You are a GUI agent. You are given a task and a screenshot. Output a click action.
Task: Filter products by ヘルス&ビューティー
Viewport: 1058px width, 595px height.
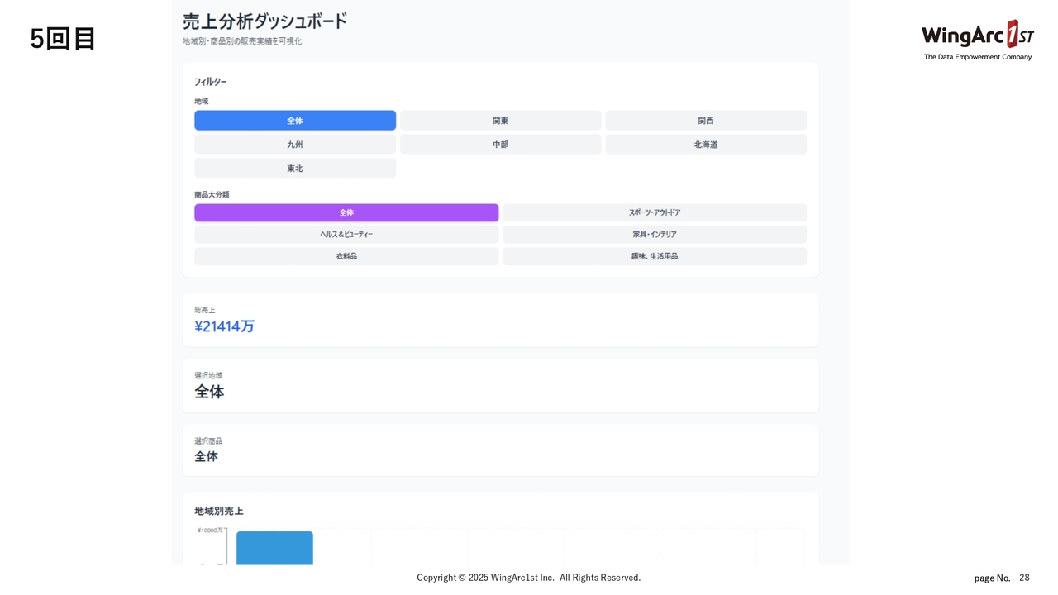(346, 235)
